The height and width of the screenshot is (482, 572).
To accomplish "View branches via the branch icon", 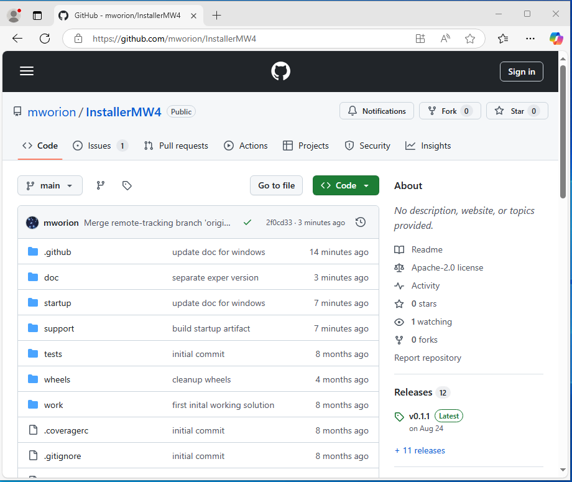I will 100,185.
